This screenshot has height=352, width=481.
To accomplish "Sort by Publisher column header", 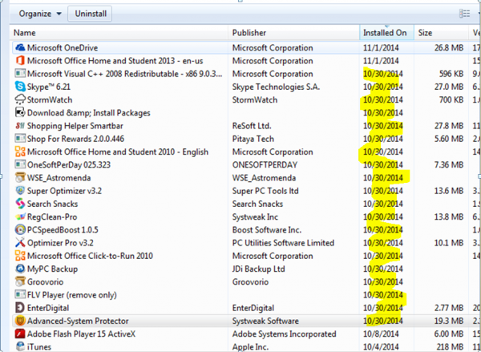I will coord(249,33).
